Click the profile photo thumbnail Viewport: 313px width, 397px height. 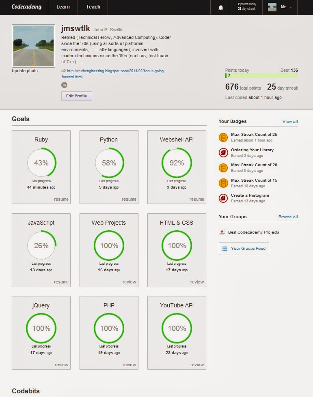click(x=33, y=46)
